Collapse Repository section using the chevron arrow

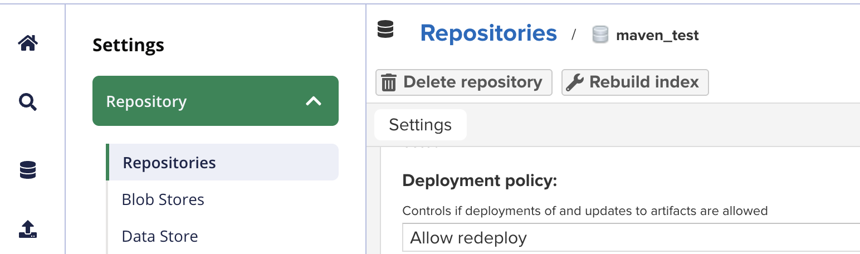[x=314, y=101]
